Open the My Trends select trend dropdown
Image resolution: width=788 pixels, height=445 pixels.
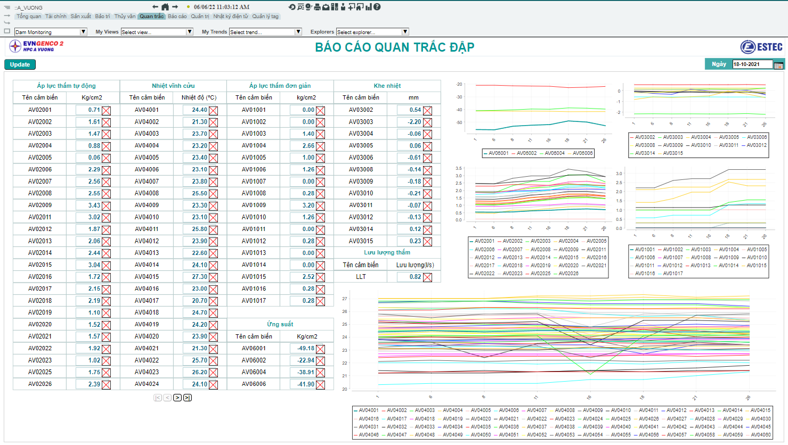click(x=265, y=32)
